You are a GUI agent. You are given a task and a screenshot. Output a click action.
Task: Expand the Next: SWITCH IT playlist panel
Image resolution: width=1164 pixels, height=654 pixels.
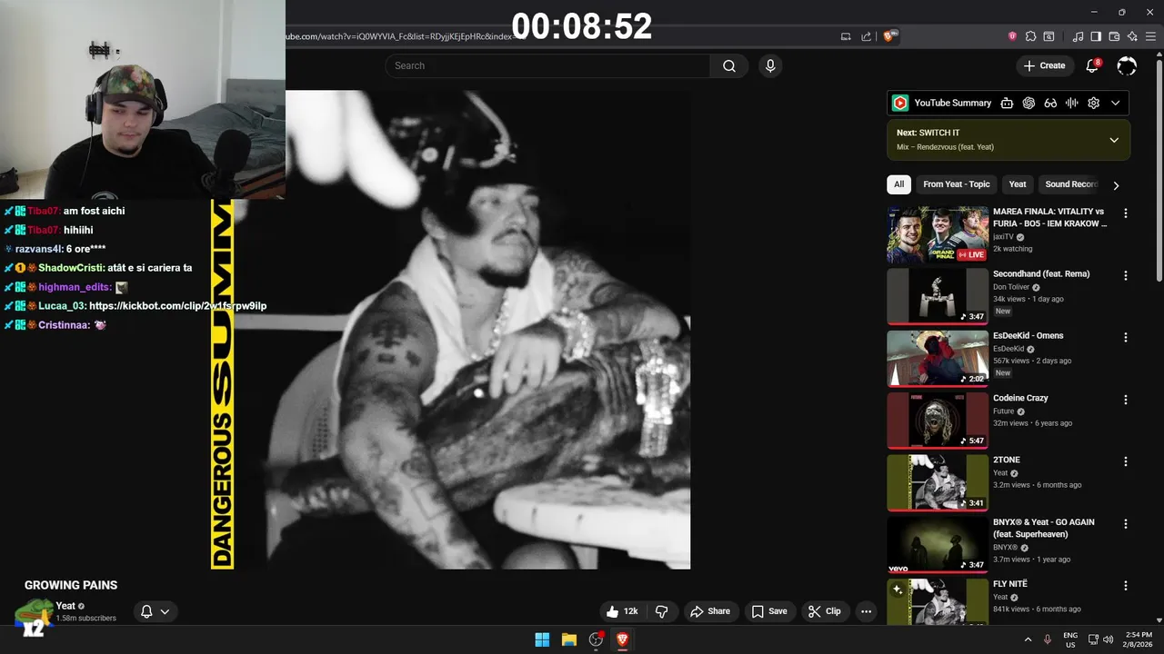point(1114,140)
